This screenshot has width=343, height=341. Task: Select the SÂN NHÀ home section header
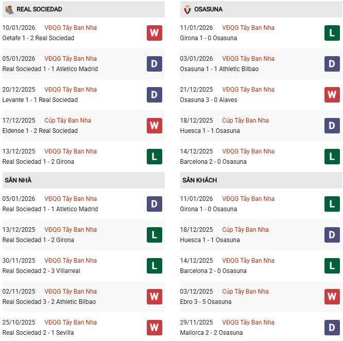tap(19, 180)
